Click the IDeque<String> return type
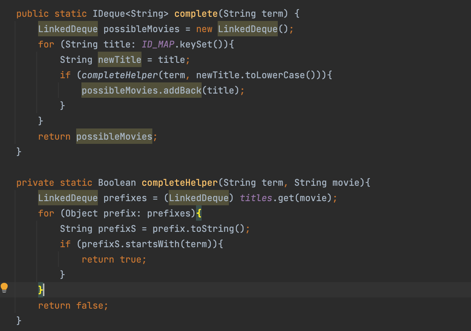471x331 pixels. coord(130,14)
